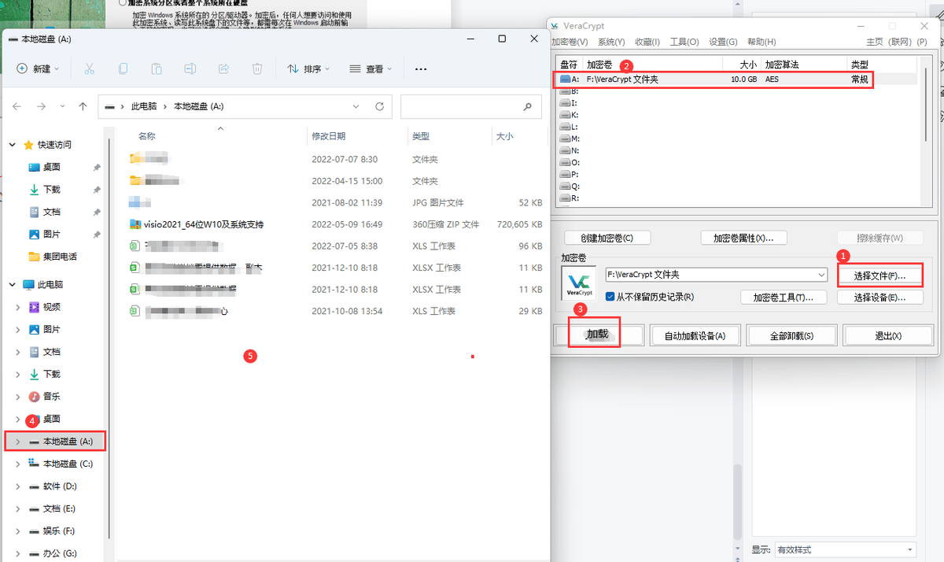Open 桌面 in Quick access
944x562 pixels.
pos(51,168)
